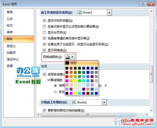Open the 自定义 category
The image size is (157, 128).
point(11,46)
